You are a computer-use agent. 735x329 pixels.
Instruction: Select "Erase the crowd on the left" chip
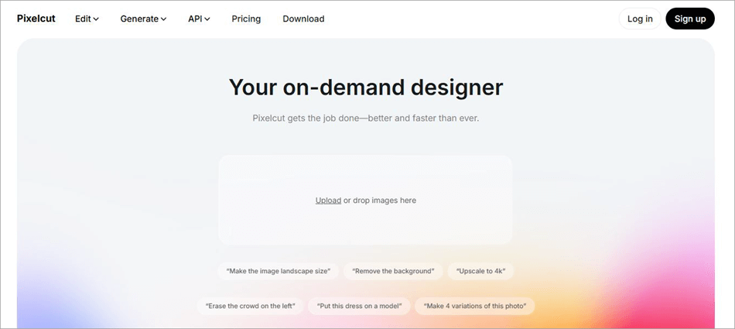point(249,306)
